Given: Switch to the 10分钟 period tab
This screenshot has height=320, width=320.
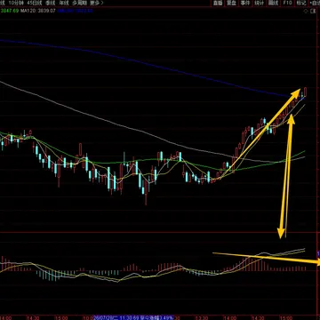Looking at the screenshot, I should click(x=16, y=3).
